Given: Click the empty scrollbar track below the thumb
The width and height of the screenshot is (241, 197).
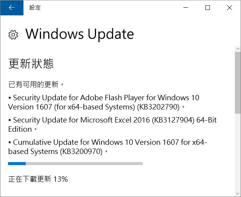Looking at the screenshot, I should click(238, 152).
